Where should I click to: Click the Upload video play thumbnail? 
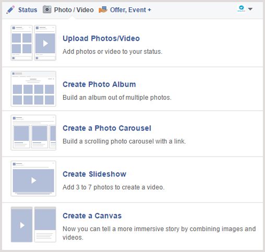coord(45,43)
